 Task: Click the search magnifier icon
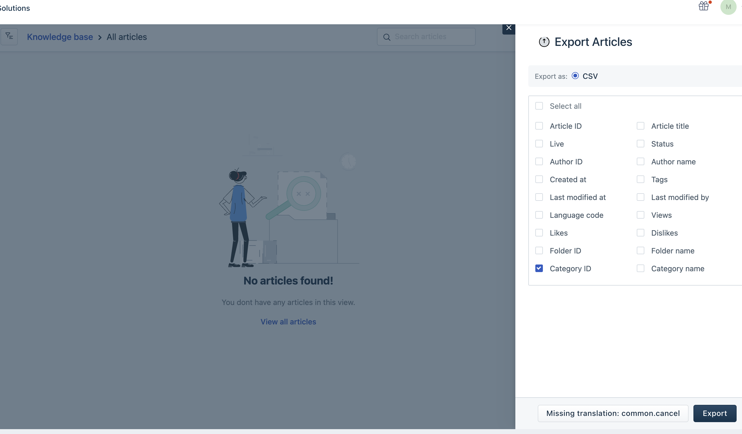(387, 37)
